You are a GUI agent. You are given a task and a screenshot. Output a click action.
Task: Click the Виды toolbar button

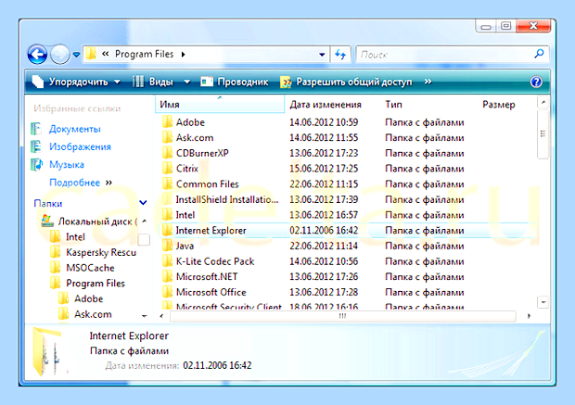coord(153,82)
